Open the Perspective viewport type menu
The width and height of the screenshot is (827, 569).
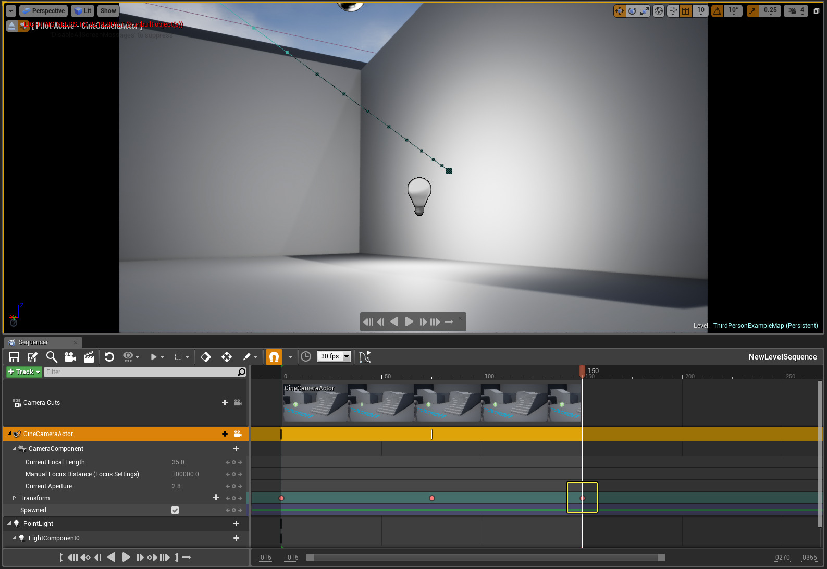coord(44,11)
